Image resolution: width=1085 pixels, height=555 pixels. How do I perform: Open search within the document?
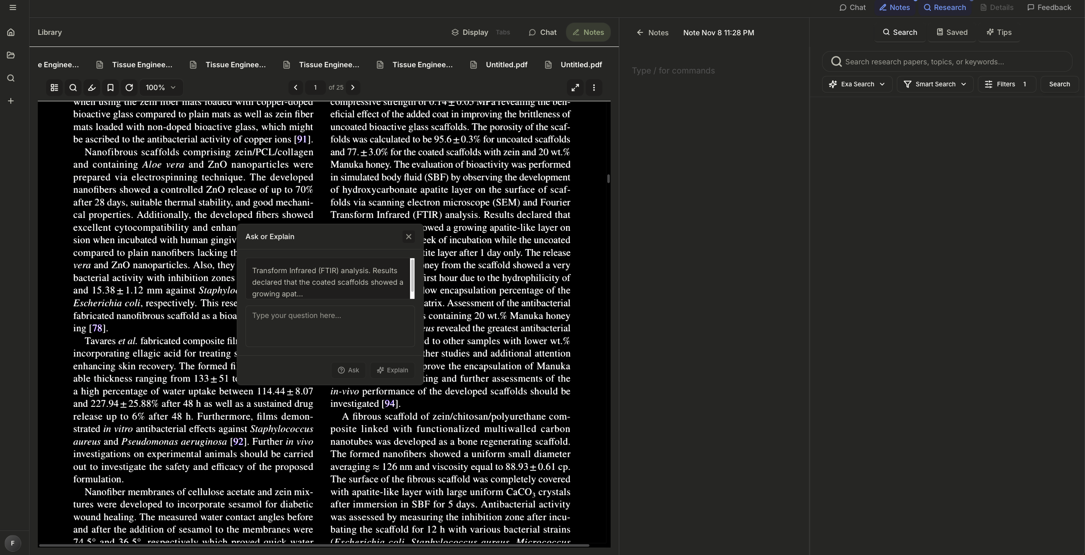pos(73,88)
